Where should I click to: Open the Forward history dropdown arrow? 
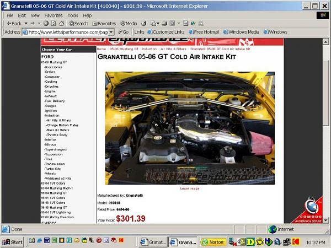click(x=39, y=23)
